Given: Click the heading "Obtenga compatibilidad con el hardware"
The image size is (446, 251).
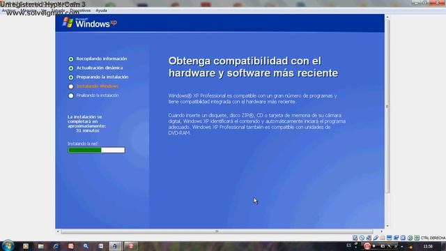Looking at the screenshot, I should pos(253,67).
